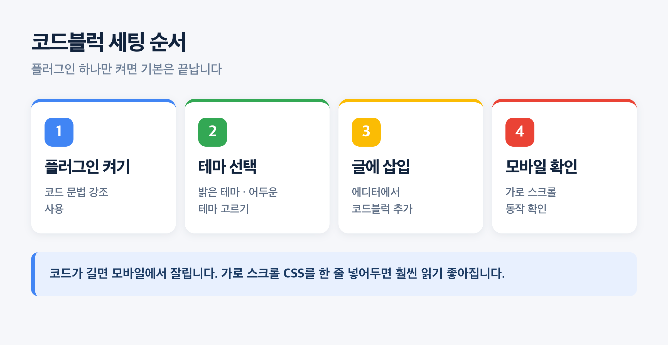Click the 밝은 테마 · 어두운 테마 고르기 text

click(238, 200)
